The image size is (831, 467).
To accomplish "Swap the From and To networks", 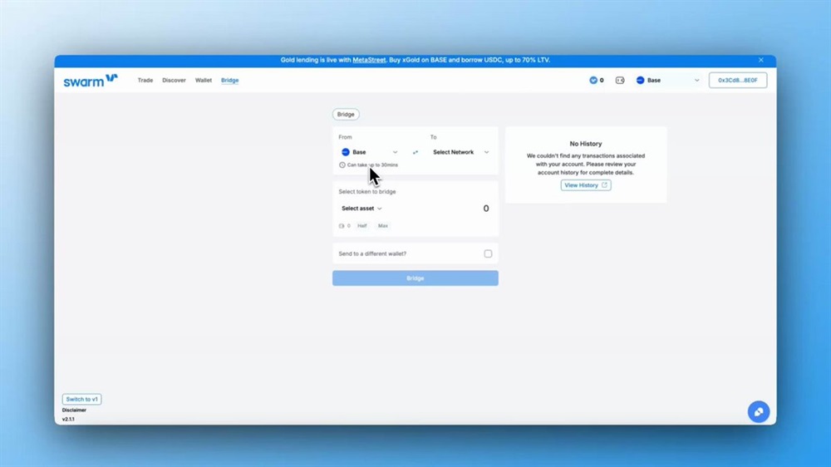I will pos(415,152).
